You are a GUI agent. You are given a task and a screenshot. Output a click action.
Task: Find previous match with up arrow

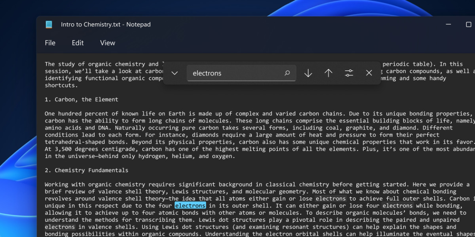click(328, 73)
